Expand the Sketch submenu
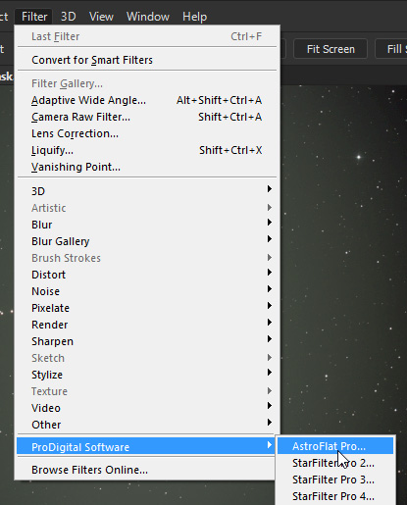407x505 pixels. point(147,358)
